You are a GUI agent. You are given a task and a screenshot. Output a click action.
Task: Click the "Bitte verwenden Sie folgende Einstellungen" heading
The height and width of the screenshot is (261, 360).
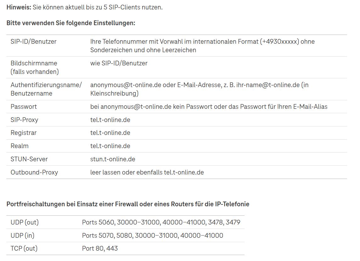point(71,23)
